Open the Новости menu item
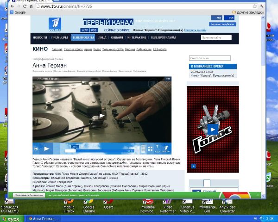278x222 pixels. 40,37
